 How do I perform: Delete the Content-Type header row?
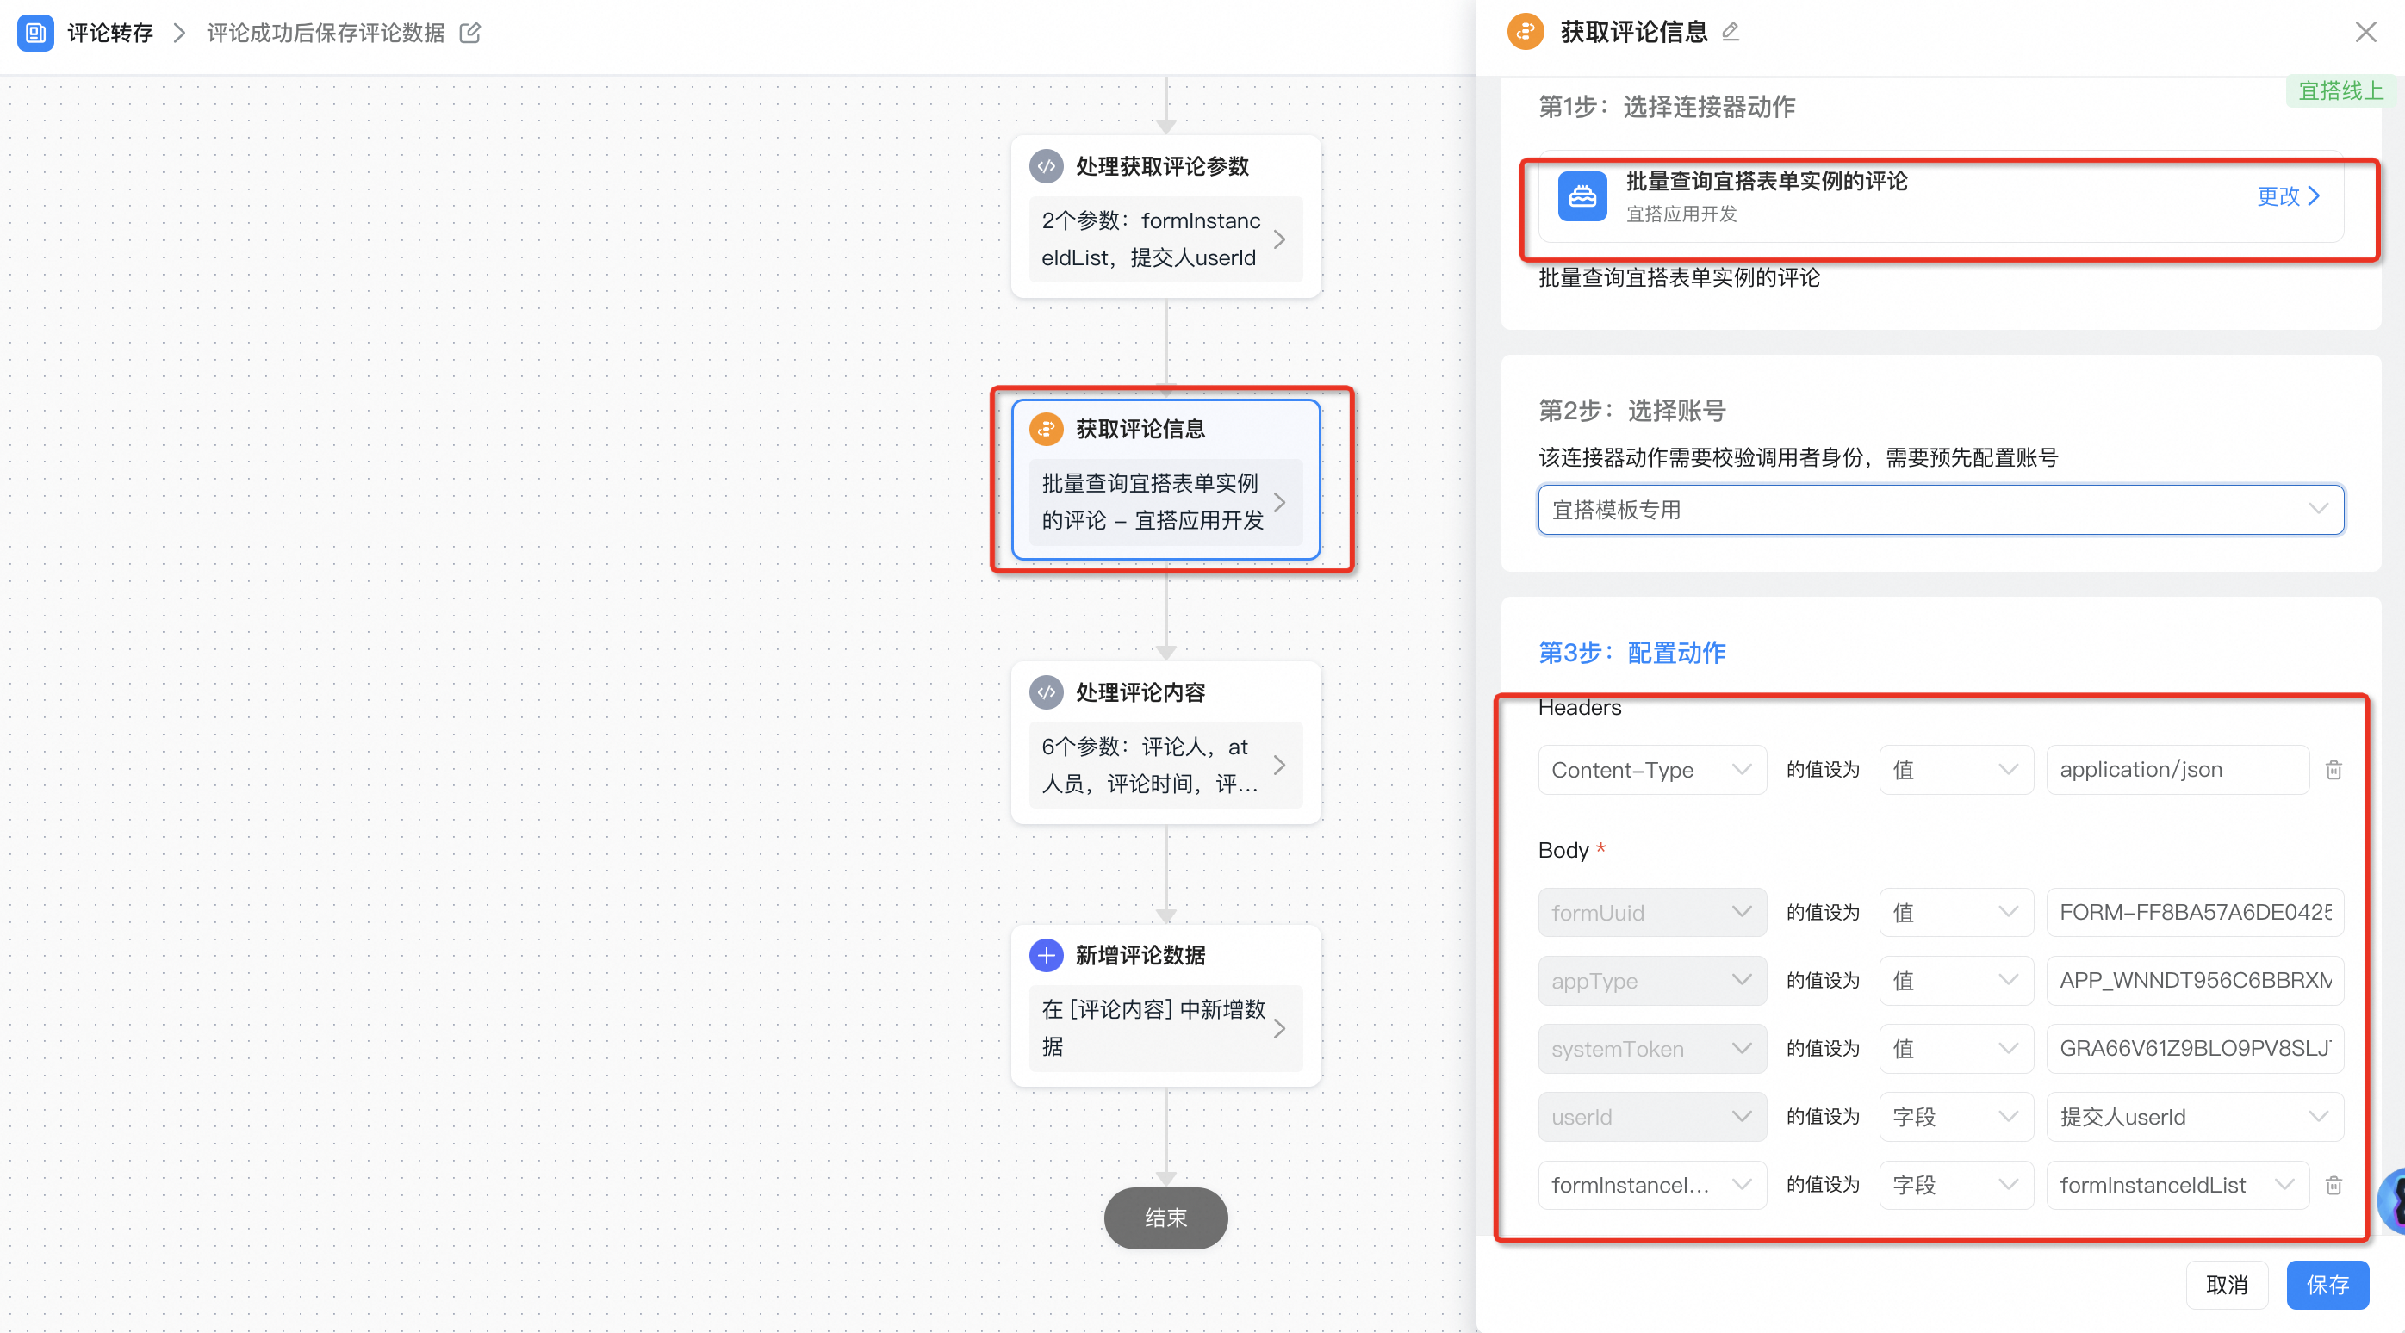(x=2334, y=769)
